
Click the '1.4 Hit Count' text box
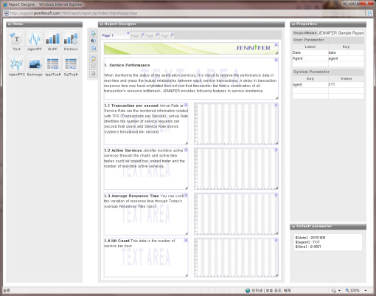(146, 258)
